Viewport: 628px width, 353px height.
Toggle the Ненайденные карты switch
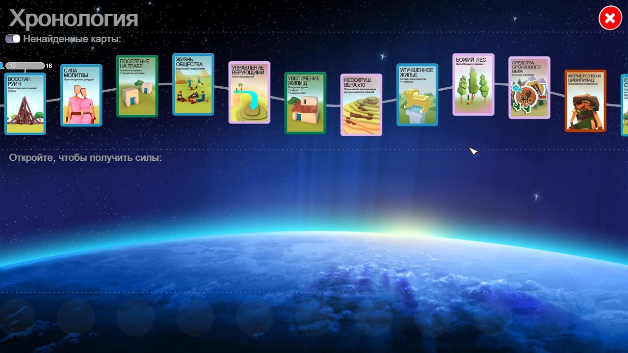pyautogui.click(x=13, y=38)
